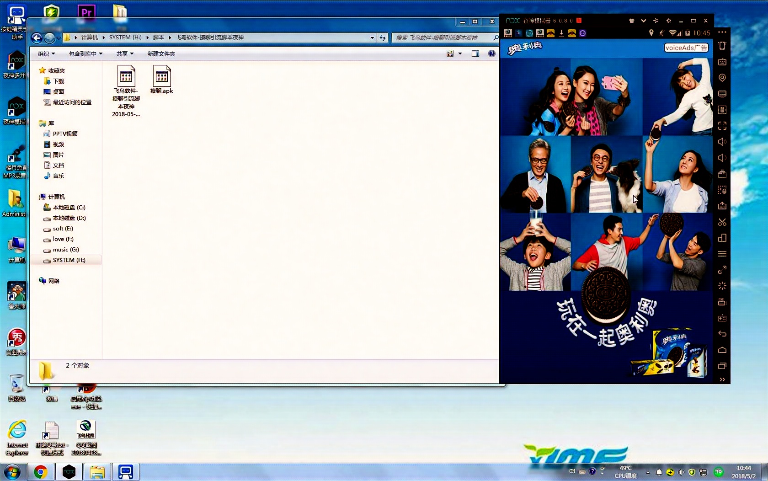Click the Nox volume down icon

point(722,158)
